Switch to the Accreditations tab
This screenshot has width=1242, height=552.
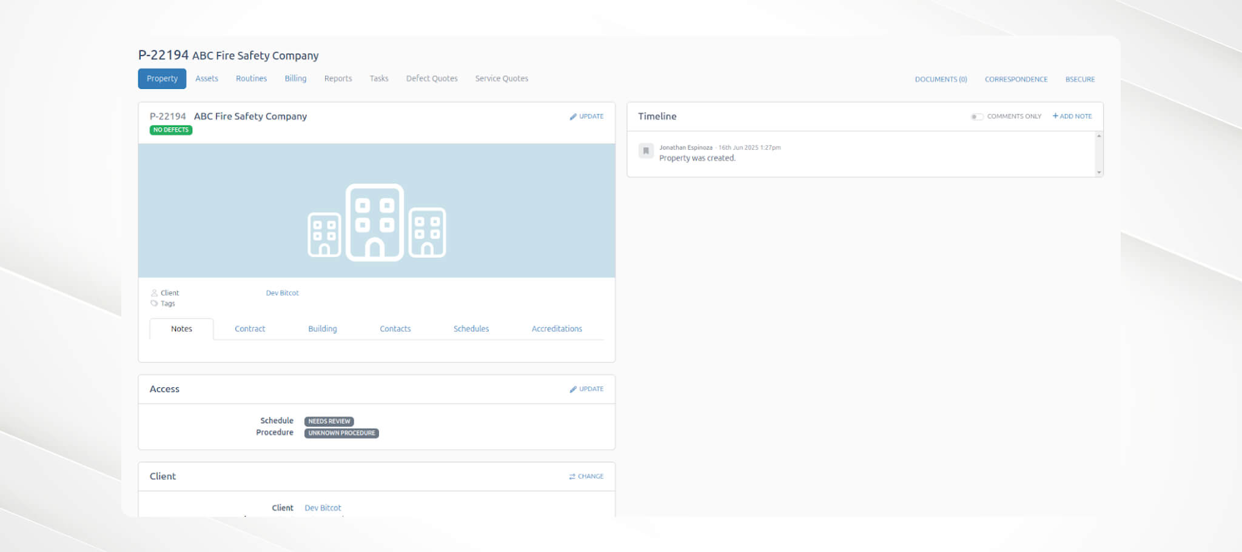click(x=556, y=328)
